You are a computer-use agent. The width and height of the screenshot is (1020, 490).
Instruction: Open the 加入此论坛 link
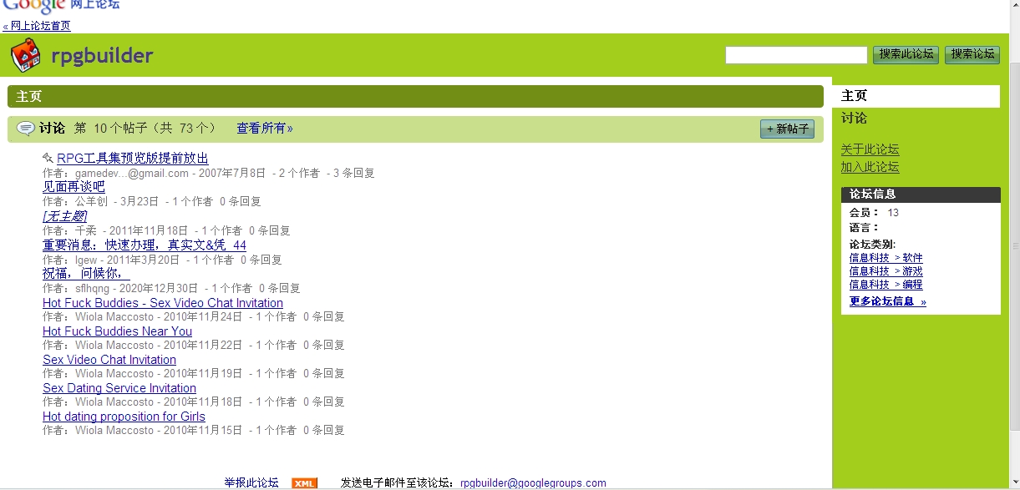tap(870, 167)
